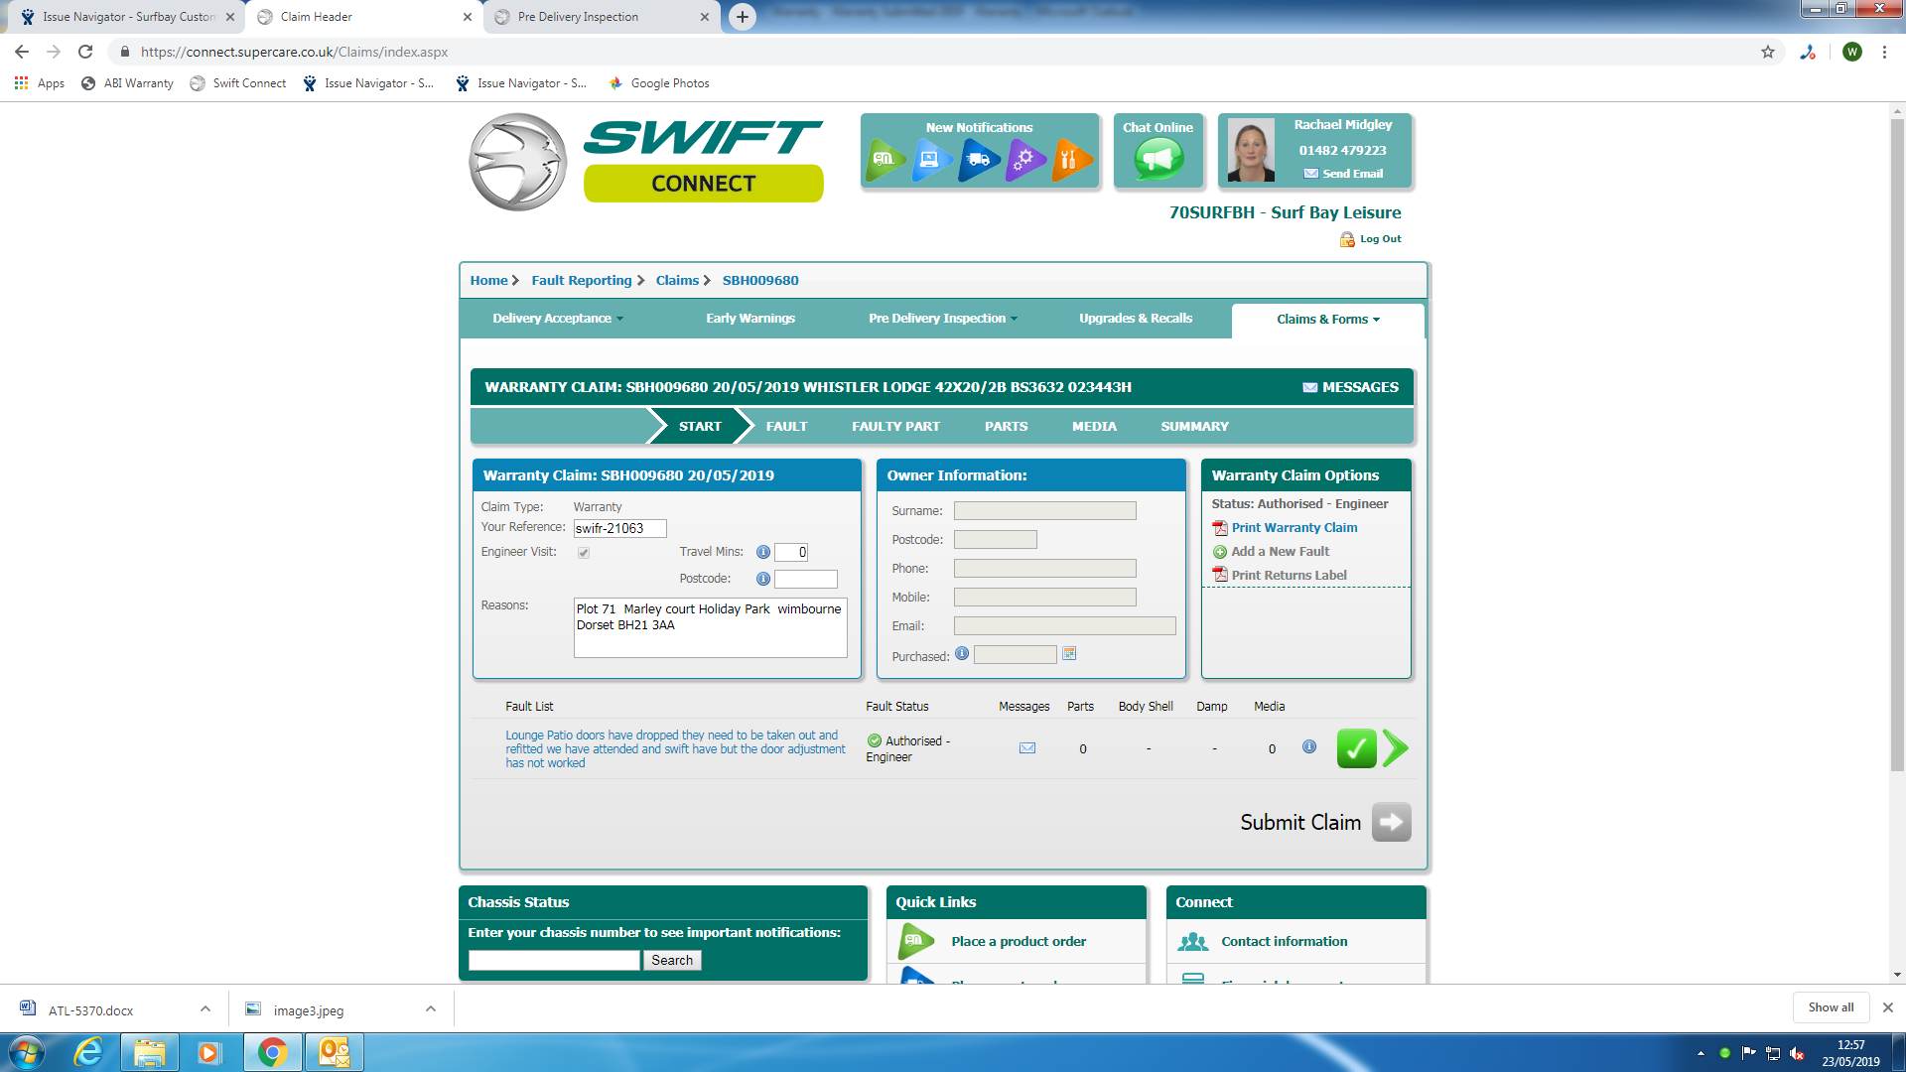Open the Claims & Forms dropdown
The width and height of the screenshot is (1906, 1072).
coord(1327,320)
